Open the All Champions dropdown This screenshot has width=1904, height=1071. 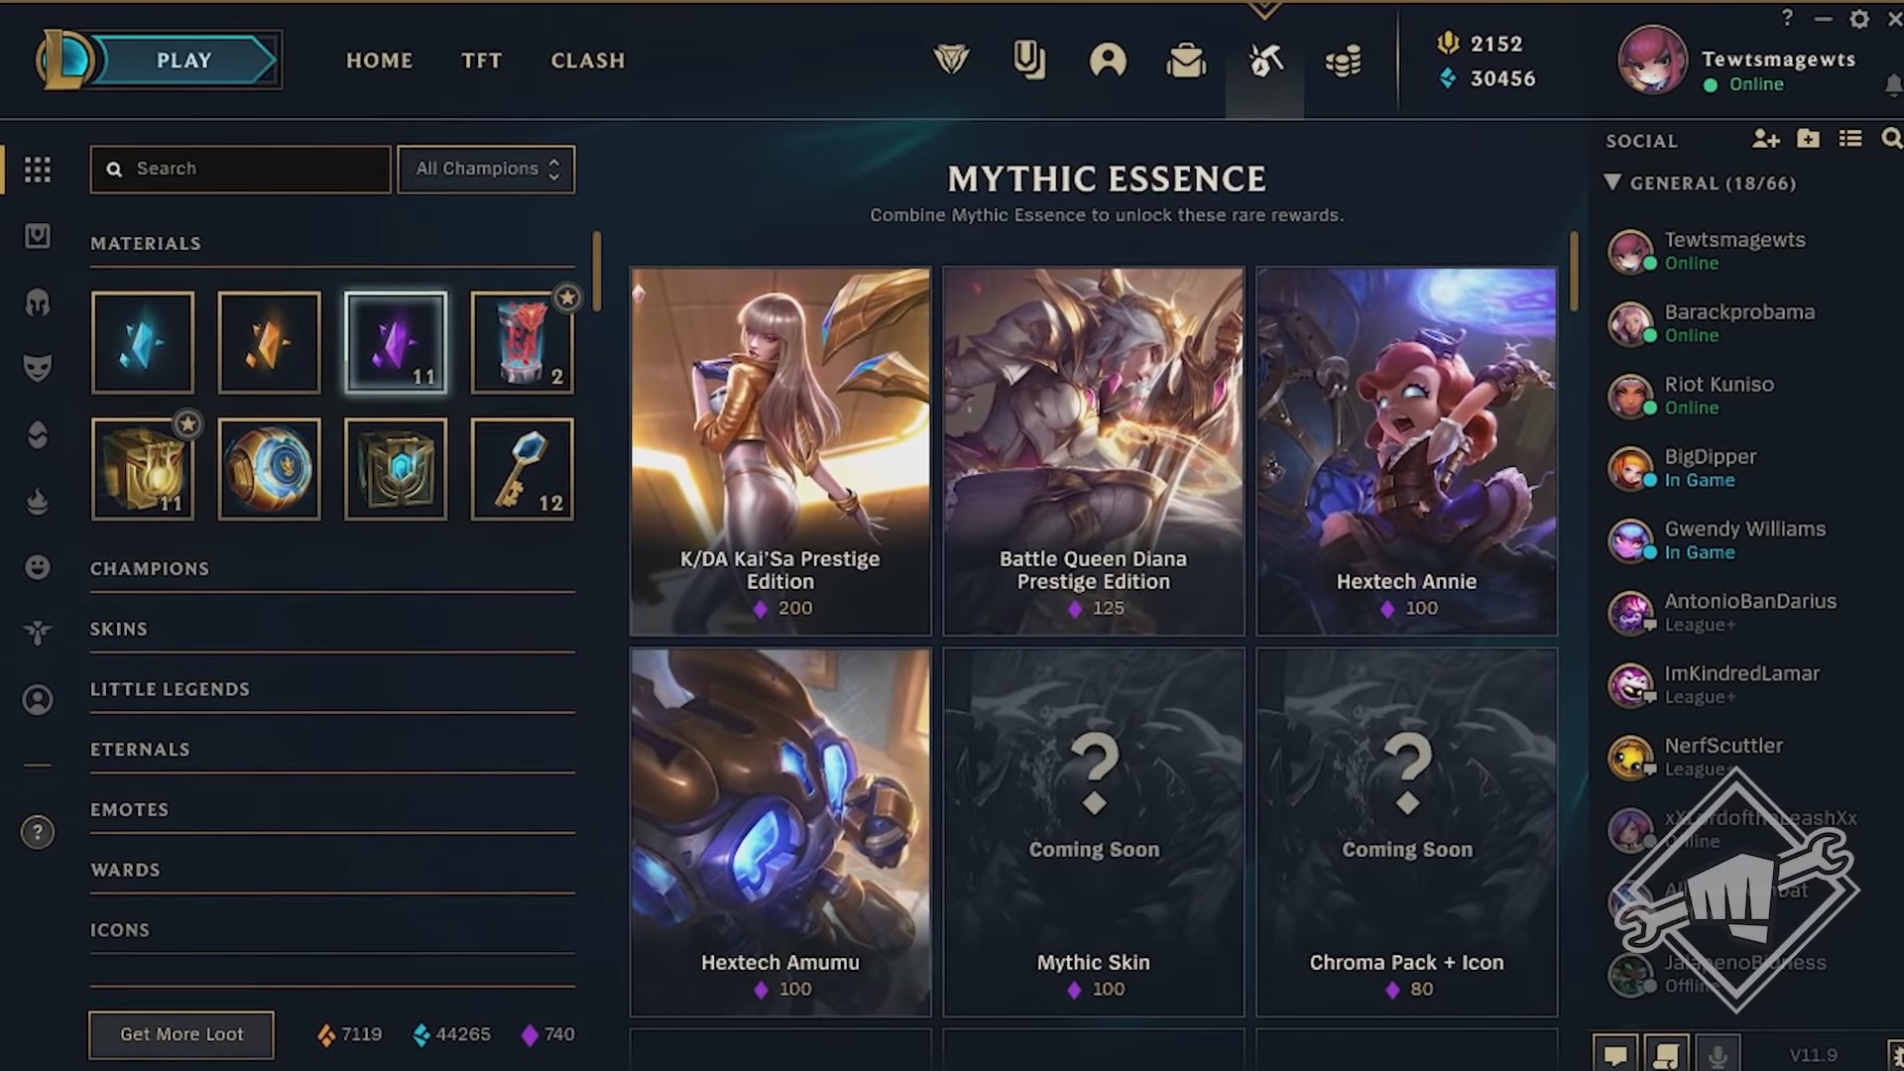pyautogui.click(x=486, y=170)
